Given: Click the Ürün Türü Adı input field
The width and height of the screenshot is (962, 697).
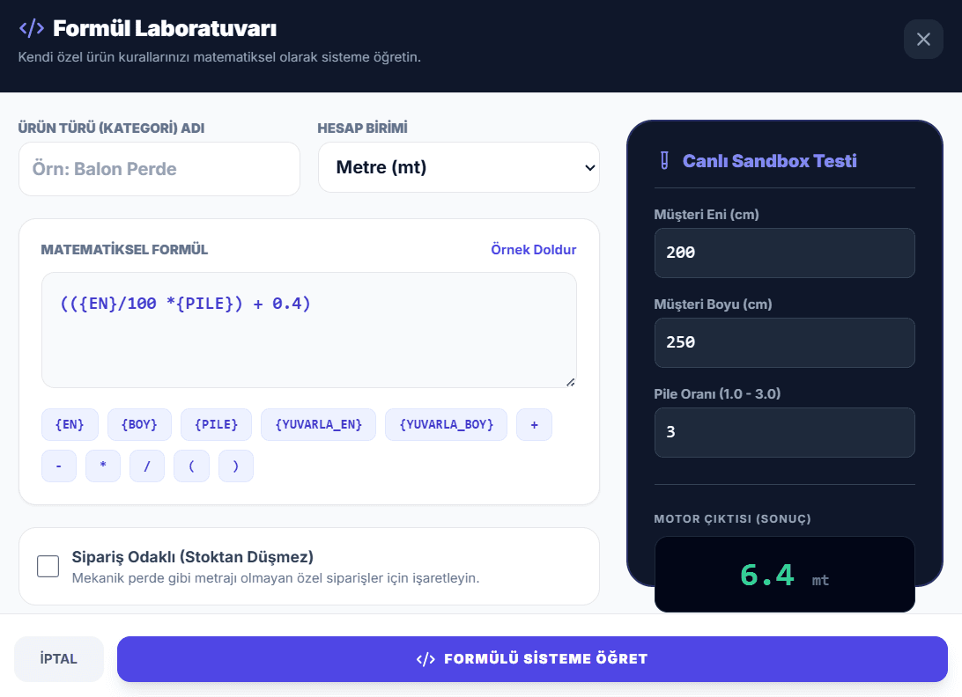Looking at the screenshot, I should pyautogui.click(x=159, y=169).
